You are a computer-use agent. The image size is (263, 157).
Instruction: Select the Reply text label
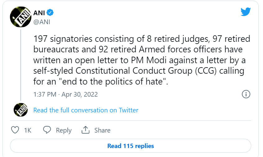pyautogui.click(x=64, y=130)
